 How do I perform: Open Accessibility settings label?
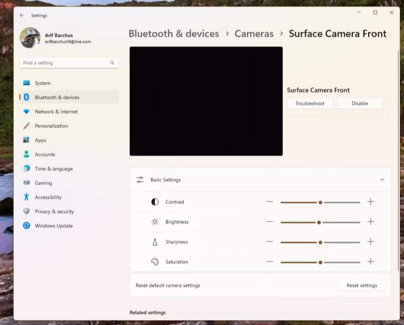[x=48, y=197]
